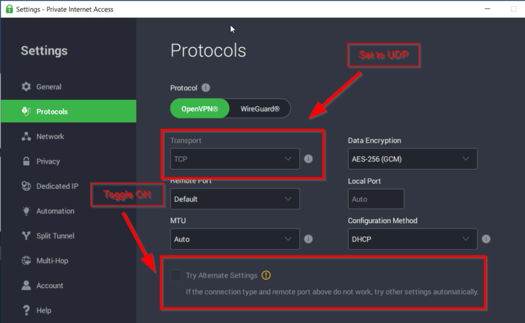This screenshot has width=525, height=323.
Task: Click the Protocols plug icon in sidebar
Action: click(x=26, y=112)
